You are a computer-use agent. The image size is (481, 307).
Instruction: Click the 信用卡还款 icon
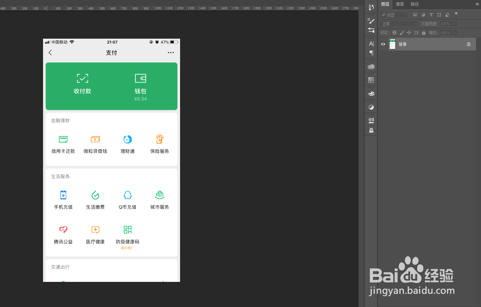(63, 139)
